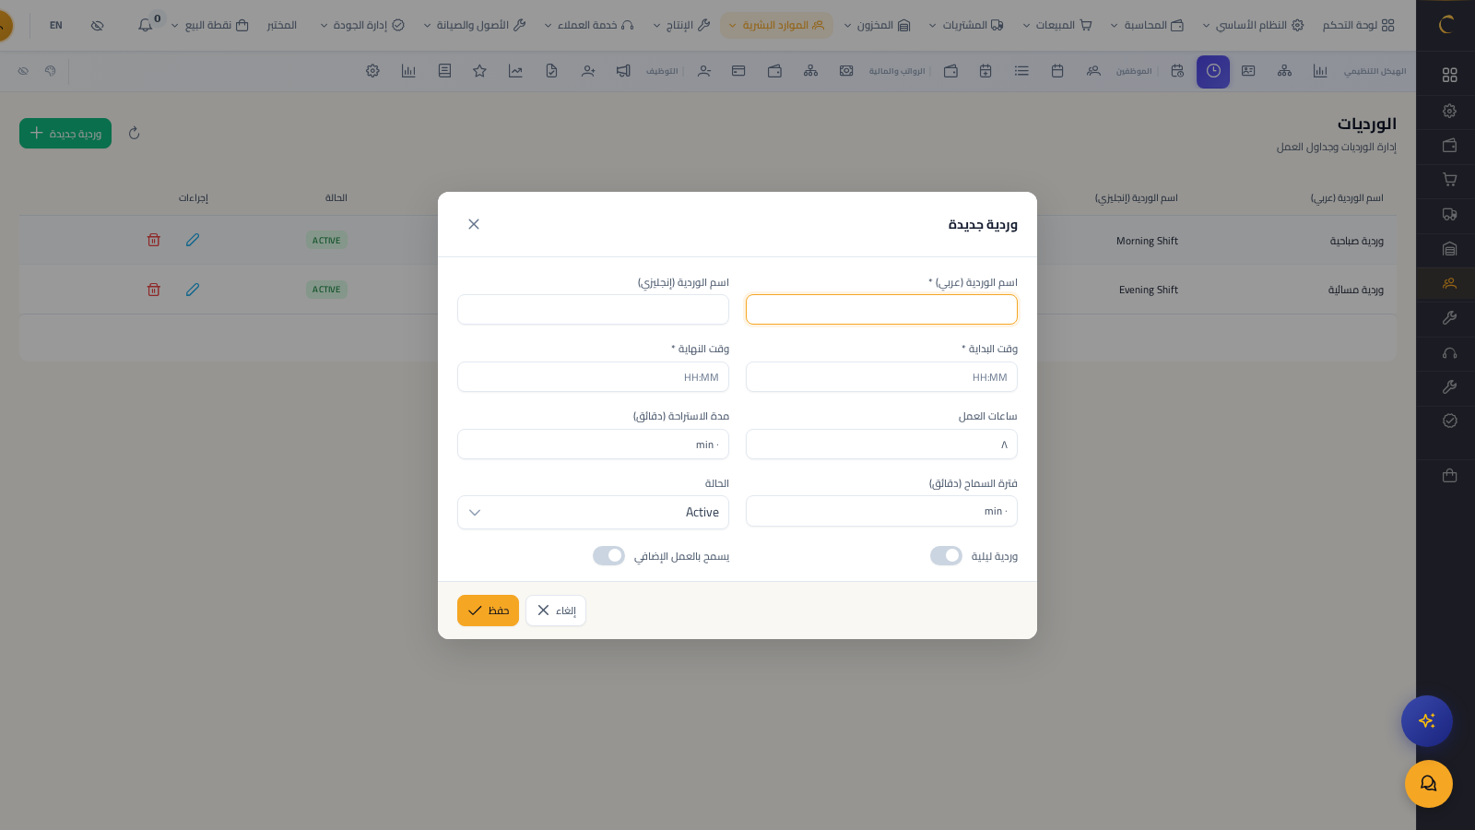Viewport: 1475px width, 830px height.
Task: Toggle the night shift switch (وردية ليلية)
Action: pos(946,556)
